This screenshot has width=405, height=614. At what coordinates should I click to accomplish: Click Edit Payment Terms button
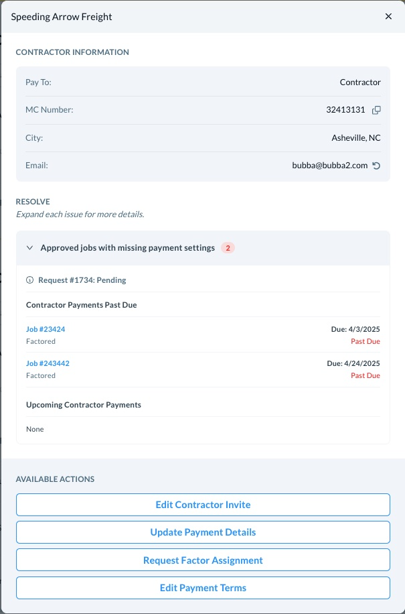point(203,588)
